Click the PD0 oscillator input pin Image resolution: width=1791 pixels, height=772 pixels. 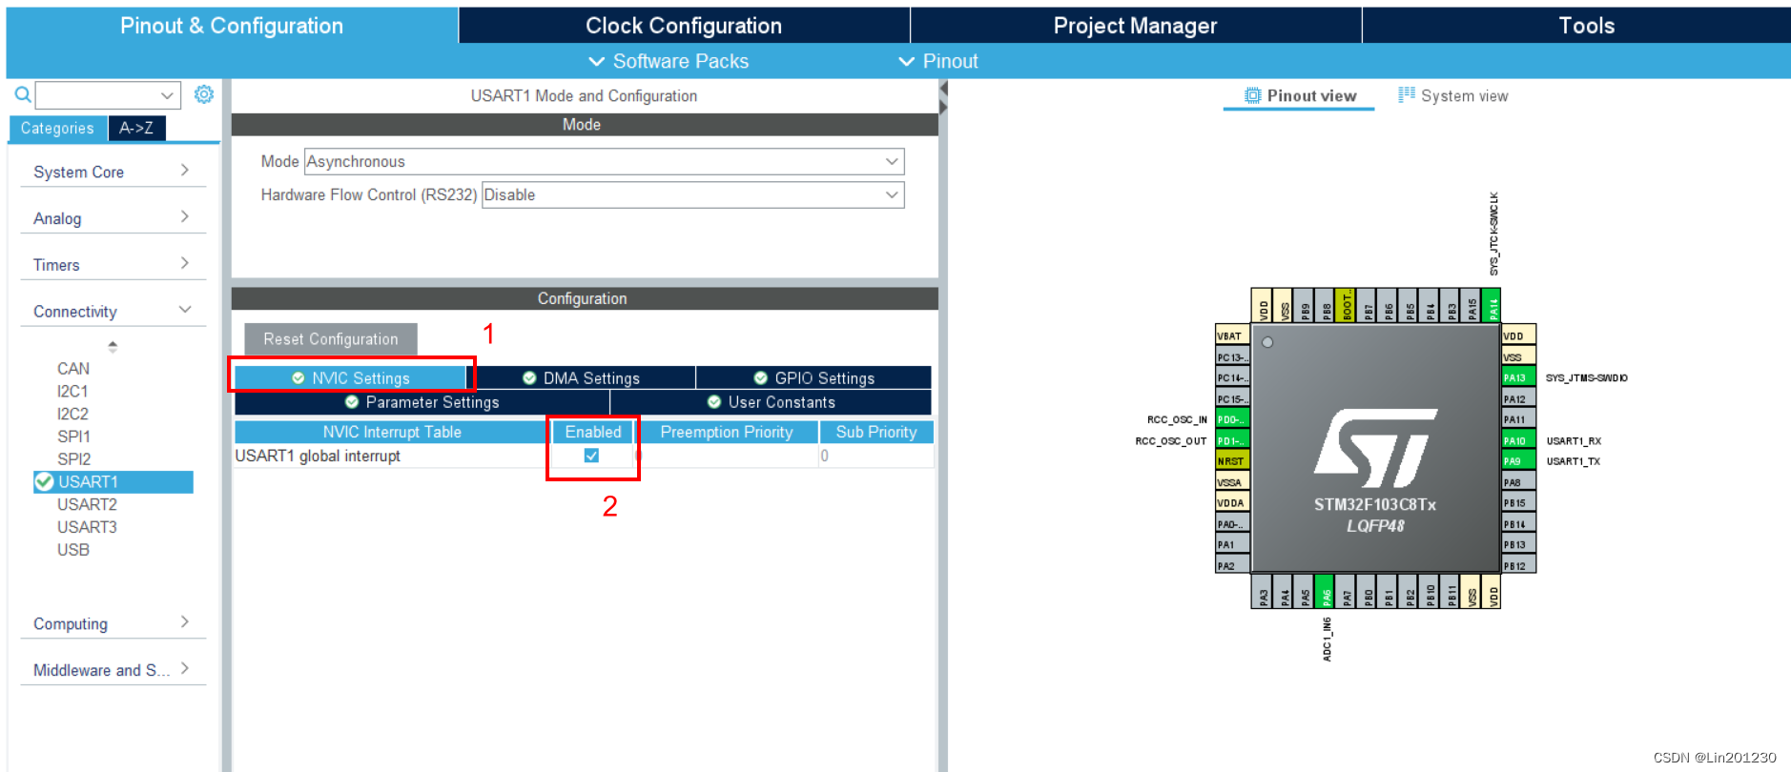tap(1232, 419)
